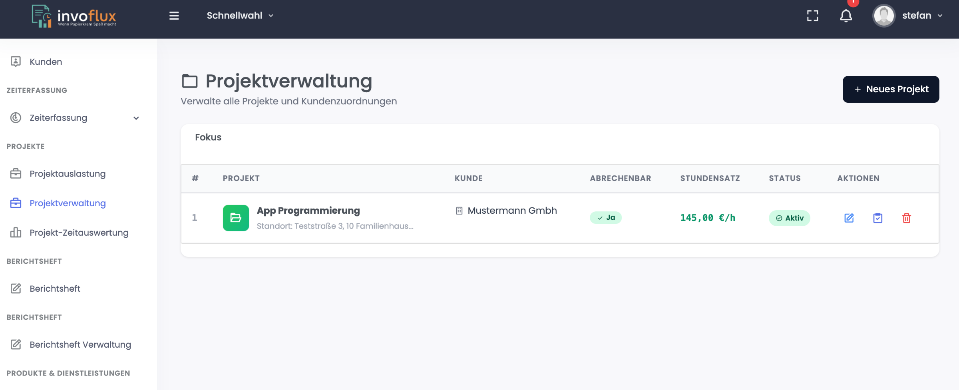The width and height of the screenshot is (959, 390).
Task: Click the red delete trash icon
Action: coord(906,218)
